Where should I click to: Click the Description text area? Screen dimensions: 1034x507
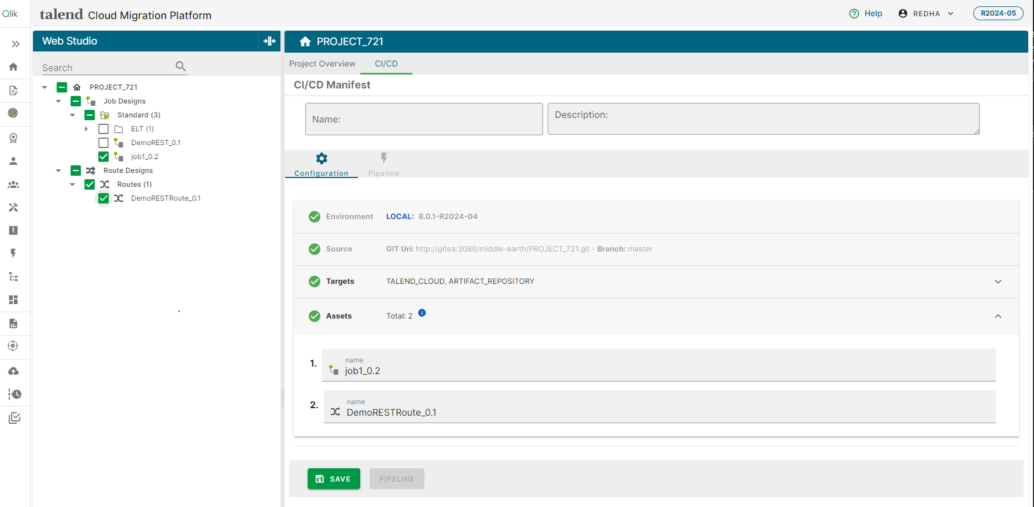[763, 119]
